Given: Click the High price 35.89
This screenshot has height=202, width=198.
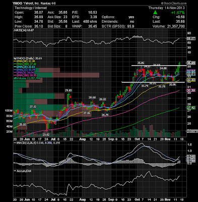Looking at the screenshot, I should coord(38,17).
